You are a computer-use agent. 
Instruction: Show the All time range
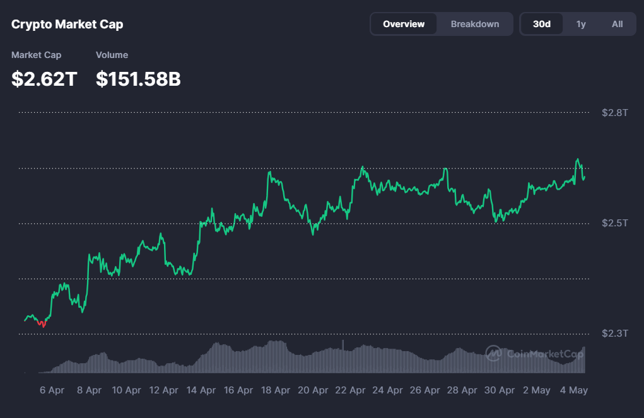(x=617, y=24)
